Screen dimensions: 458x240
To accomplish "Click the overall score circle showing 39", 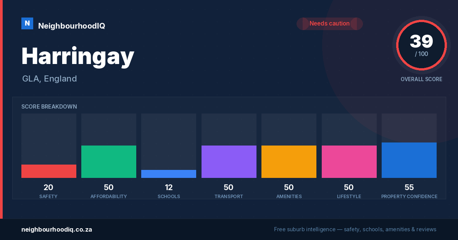I will point(421,45).
